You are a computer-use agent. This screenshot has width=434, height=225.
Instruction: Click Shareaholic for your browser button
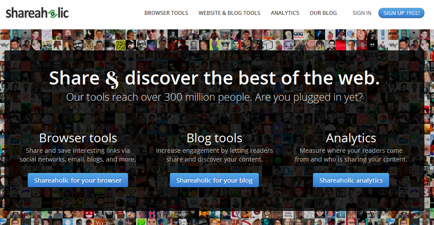[78, 180]
